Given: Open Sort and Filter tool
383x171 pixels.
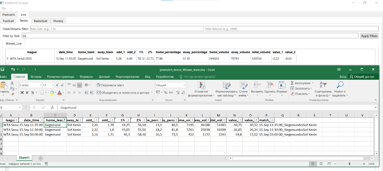Looking at the screenshot, I should pyautogui.click(x=323, y=85).
